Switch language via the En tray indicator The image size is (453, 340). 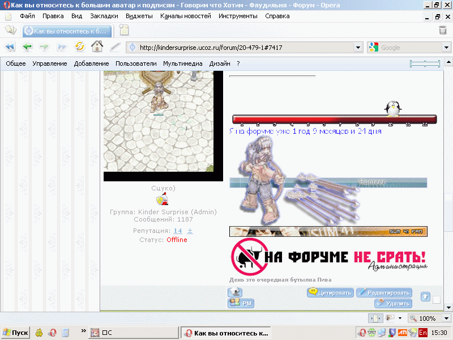point(423,333)
